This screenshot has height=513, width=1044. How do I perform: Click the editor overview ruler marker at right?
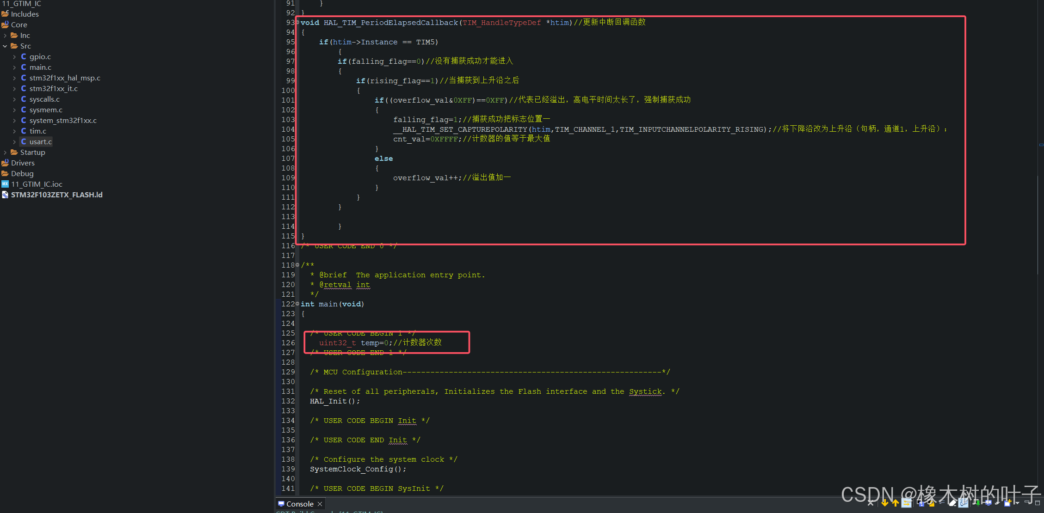point(1041,145)
